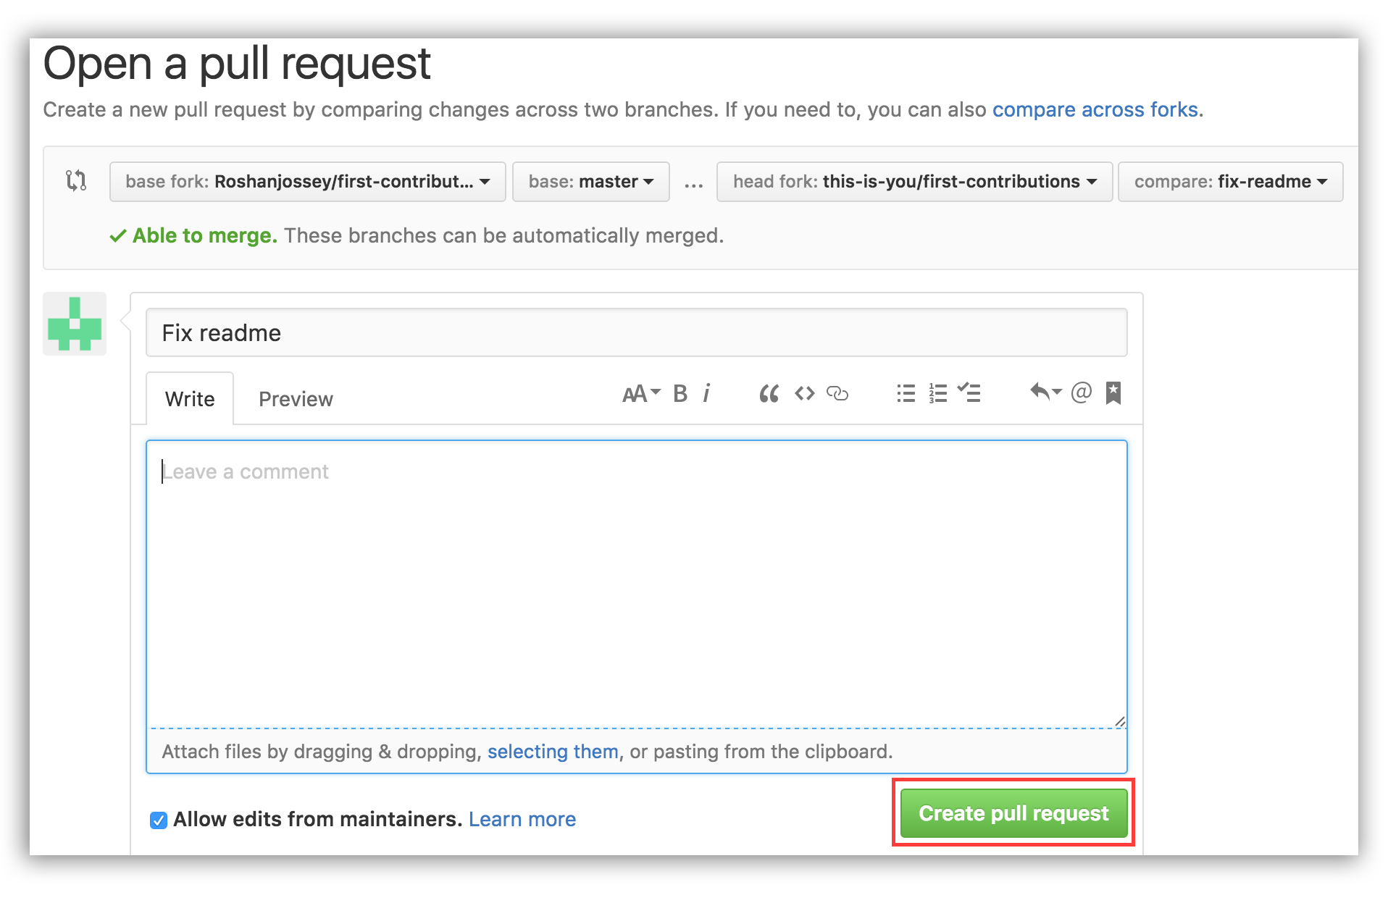Screen dimensions: 1388x903
Task: Uncheck Allow edits from maintainers
Action: point(158,820)
